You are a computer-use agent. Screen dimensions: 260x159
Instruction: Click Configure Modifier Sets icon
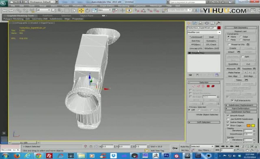(217, 75)
